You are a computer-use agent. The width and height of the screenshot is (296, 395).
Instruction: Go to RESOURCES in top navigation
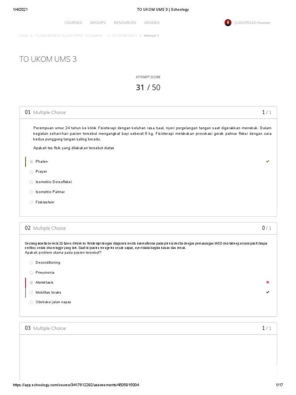(125, 23)
